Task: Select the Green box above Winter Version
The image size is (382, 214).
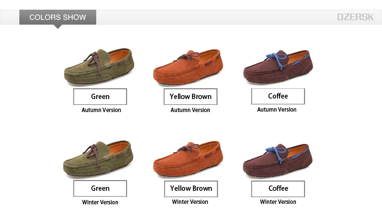Action: point(100,188)
